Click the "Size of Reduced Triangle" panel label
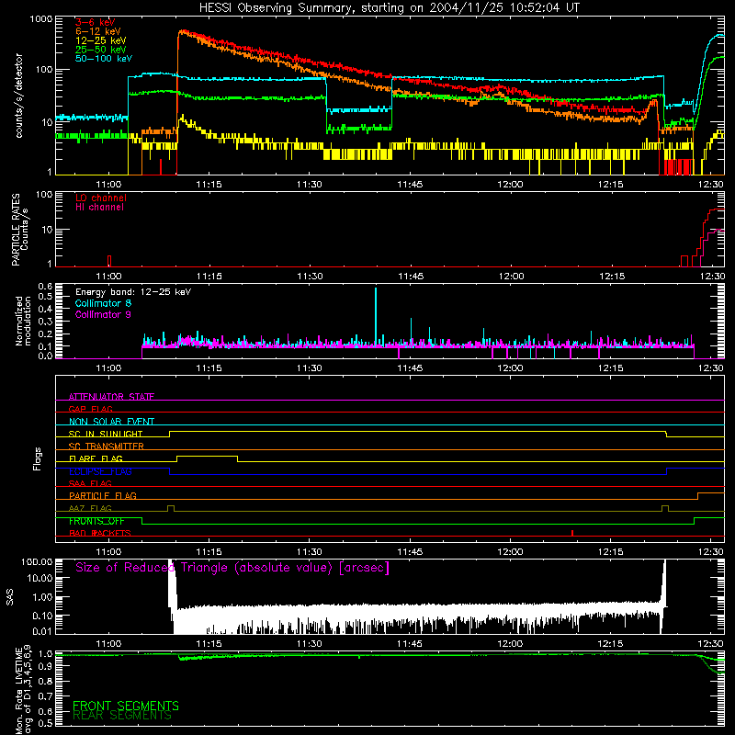The height and width of the screenshot is (735, 735). (232, 568)
